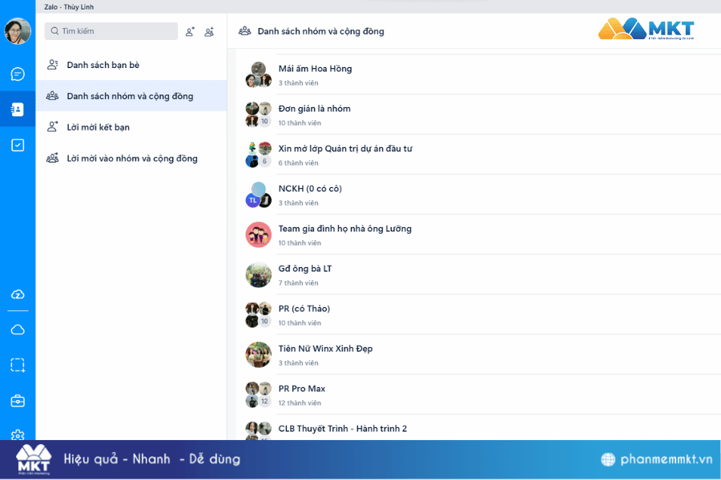Focus the Tìm kiếm search field
The width and height of the screenshot is (721, 480).
[x=111, y=31]
